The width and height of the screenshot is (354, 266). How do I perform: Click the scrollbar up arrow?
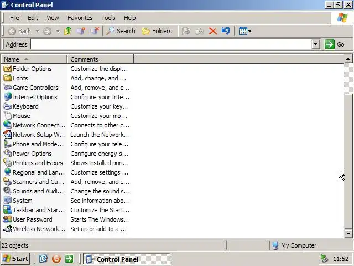348,59
